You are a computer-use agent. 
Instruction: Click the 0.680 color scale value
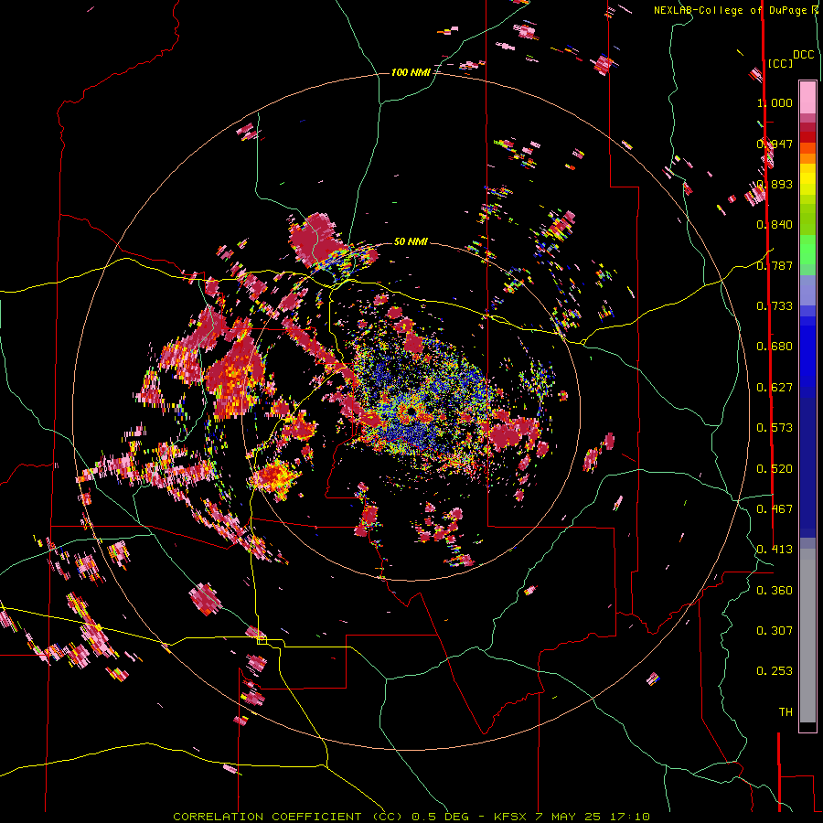click(x=775, y=347)
